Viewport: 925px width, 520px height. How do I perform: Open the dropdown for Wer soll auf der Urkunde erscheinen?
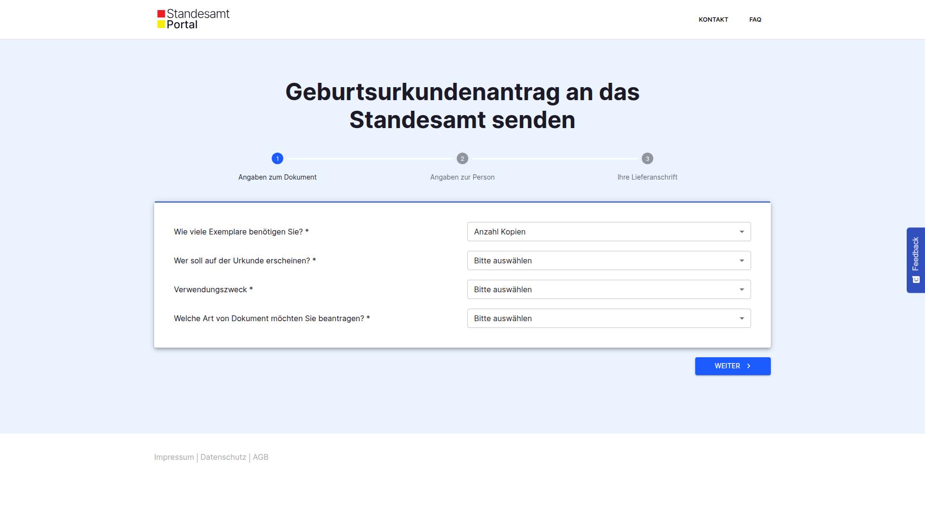point(608,260)
